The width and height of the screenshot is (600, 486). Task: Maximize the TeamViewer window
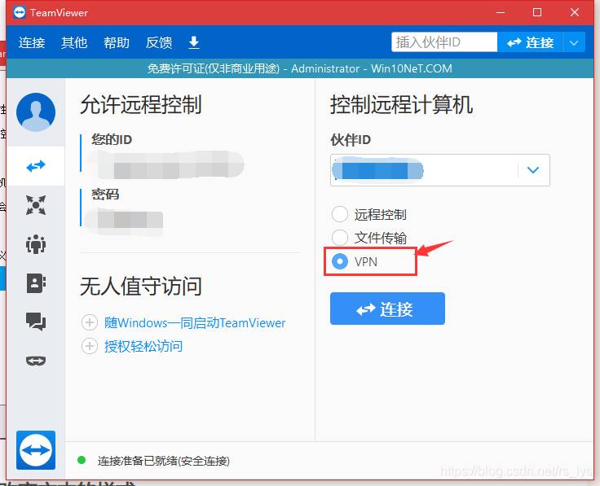[x=537, y=12]
